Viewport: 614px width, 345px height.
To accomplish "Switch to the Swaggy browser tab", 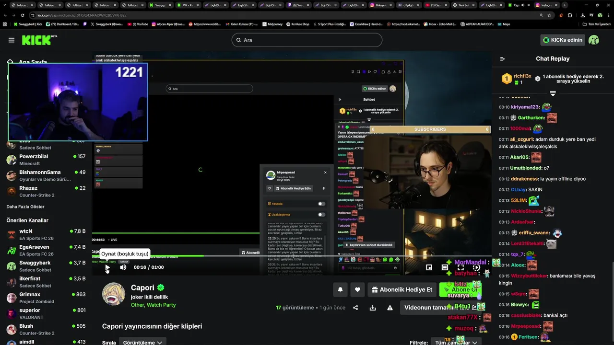I will tap(160, 5).
